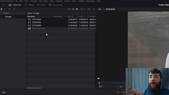Open the Playback menu
Viewport: 169px width, 95px height.
click(59, 1)
